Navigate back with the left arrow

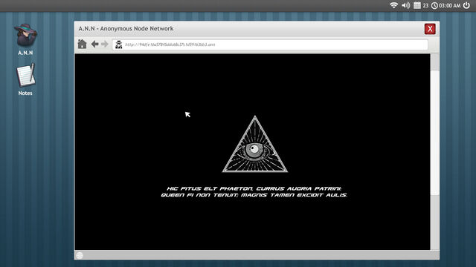pyautogui.click(x=94, y=44)
